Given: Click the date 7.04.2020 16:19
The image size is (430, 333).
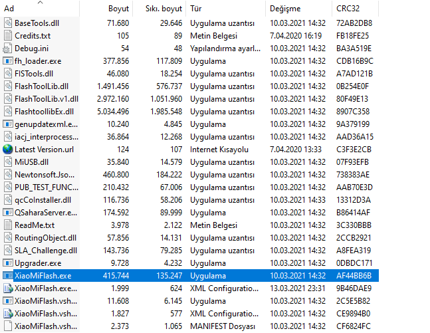Looking at the screenshot, I should tap(296, 36).
